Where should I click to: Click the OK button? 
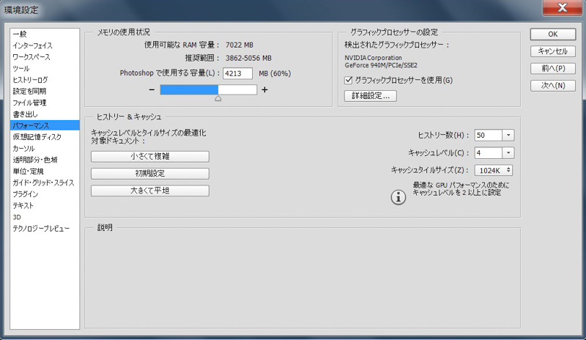(553, 34)
